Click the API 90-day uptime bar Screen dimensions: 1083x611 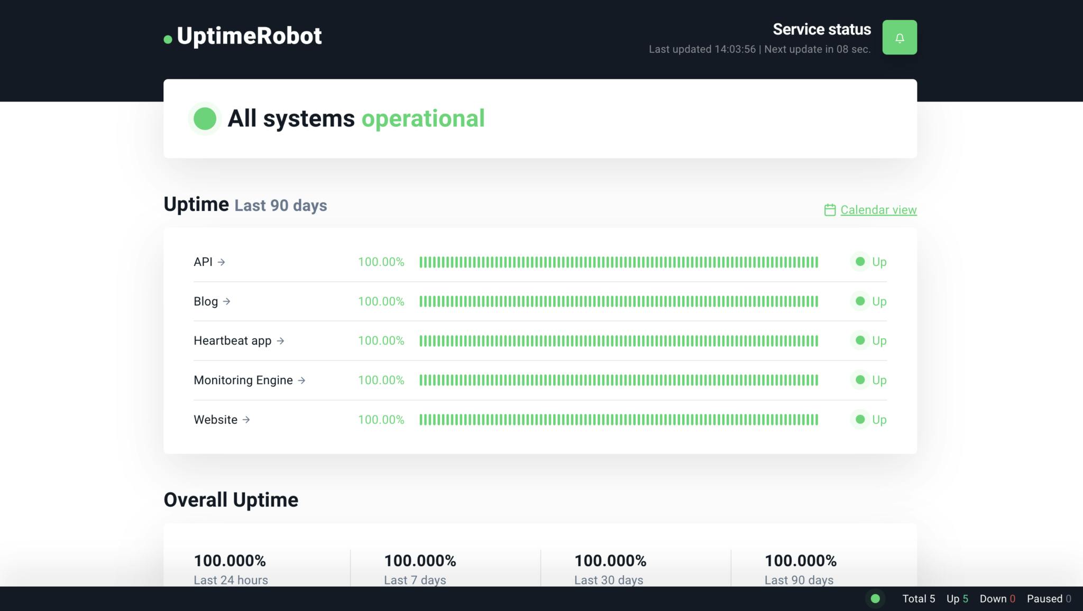coord(619,262)
